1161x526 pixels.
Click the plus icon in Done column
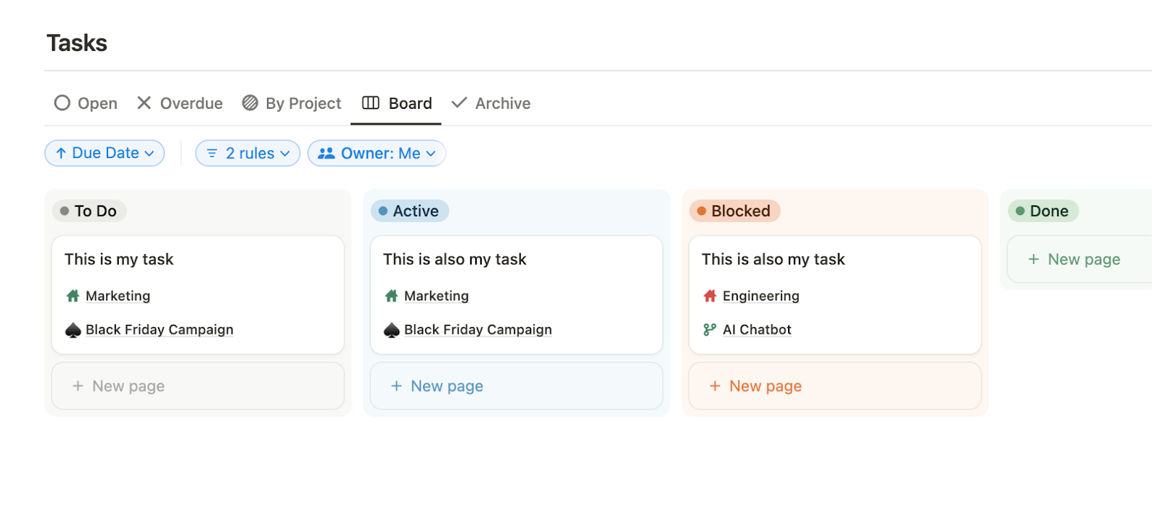[x=1033, y=259]
